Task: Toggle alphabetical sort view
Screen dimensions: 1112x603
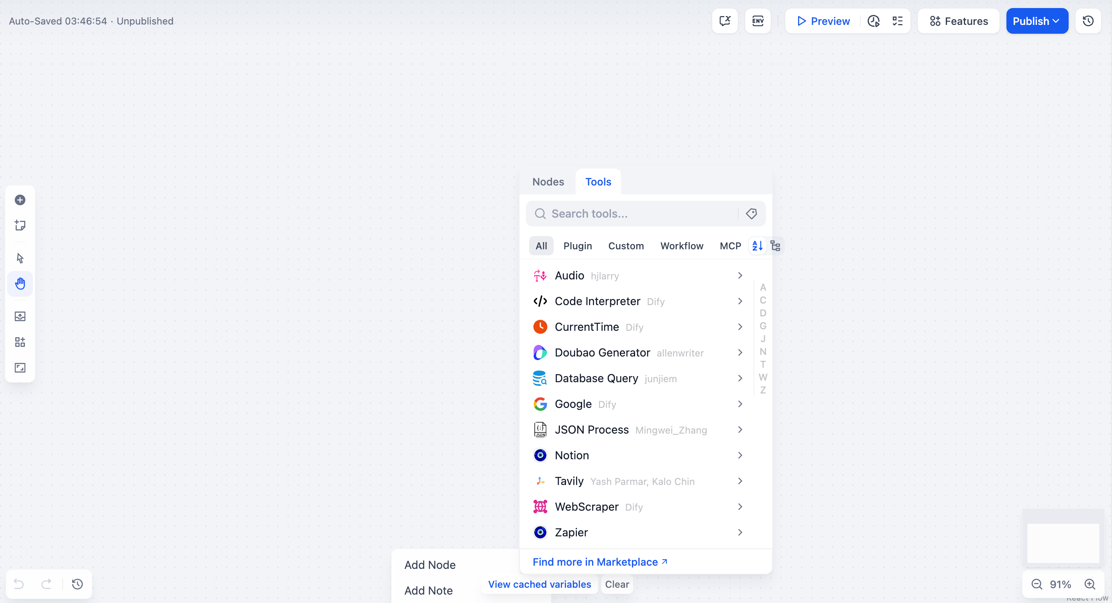Action: coord(757,246)
